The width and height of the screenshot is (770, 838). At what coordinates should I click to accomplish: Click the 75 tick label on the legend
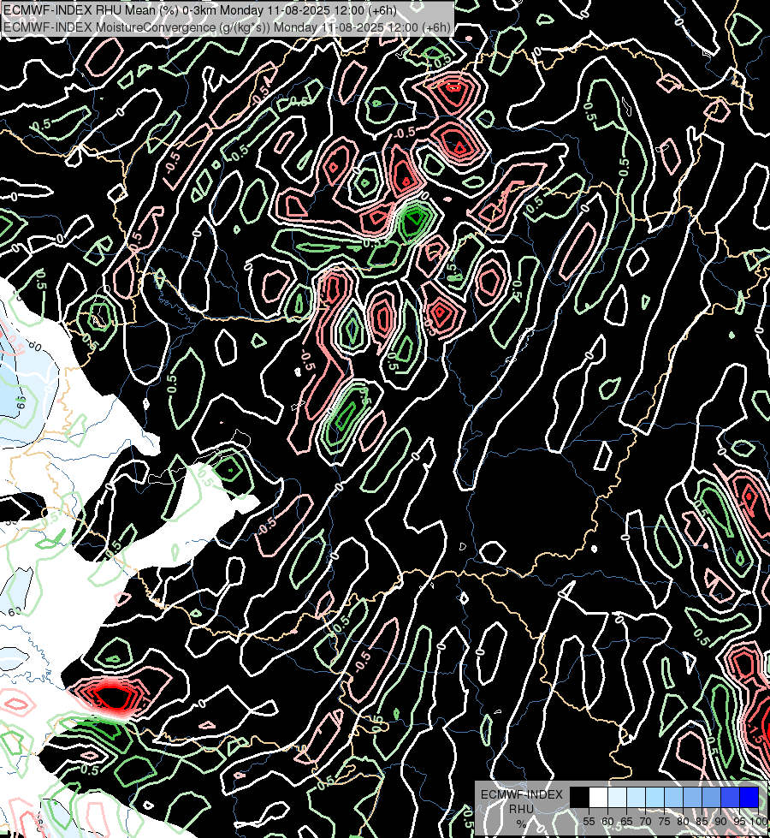click(664, 822)
